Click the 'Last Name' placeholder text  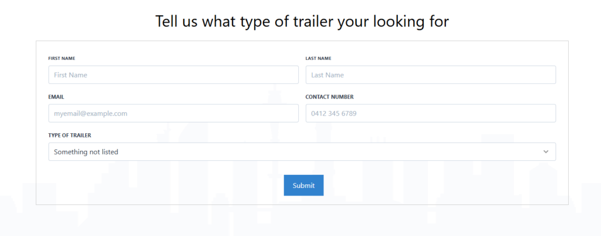click(x=327, y=75)
